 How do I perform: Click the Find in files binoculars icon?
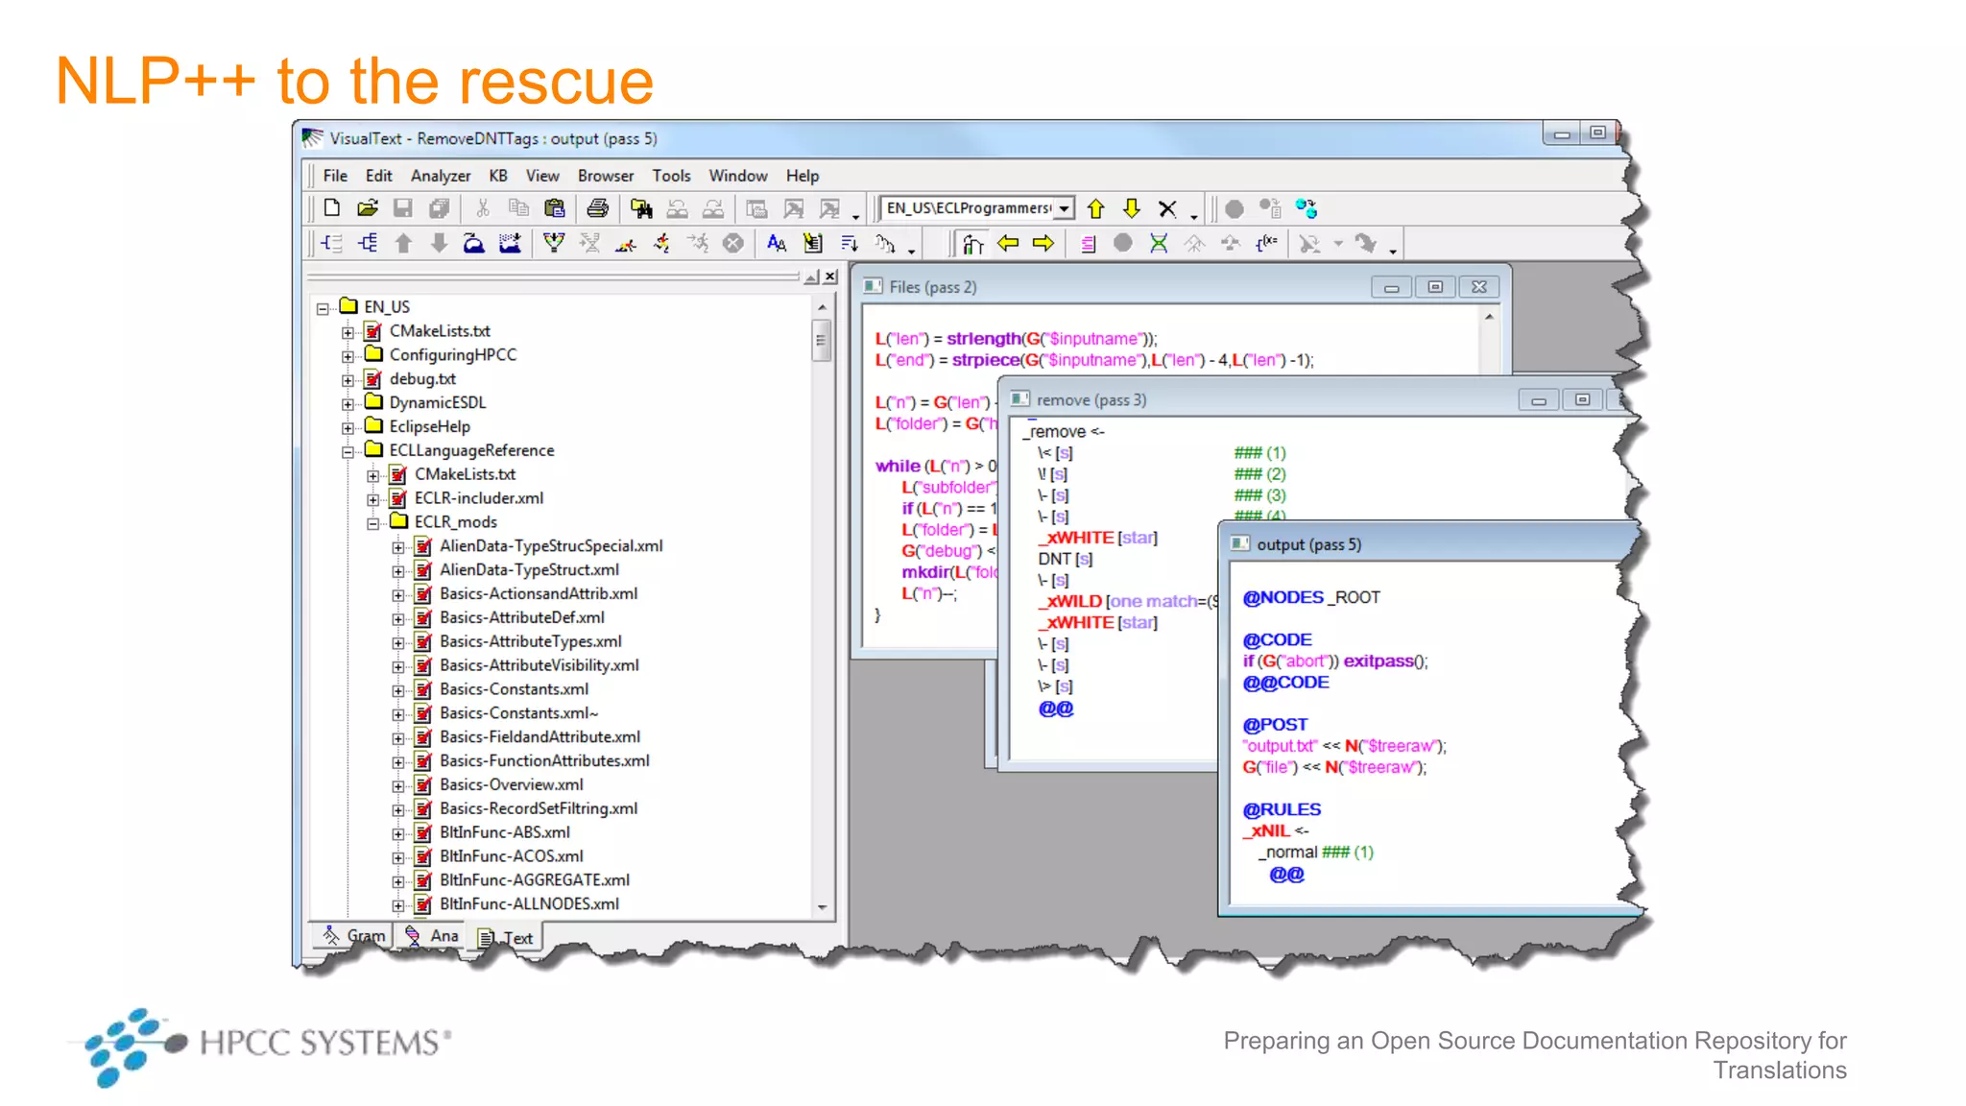(x=641, y=208)
